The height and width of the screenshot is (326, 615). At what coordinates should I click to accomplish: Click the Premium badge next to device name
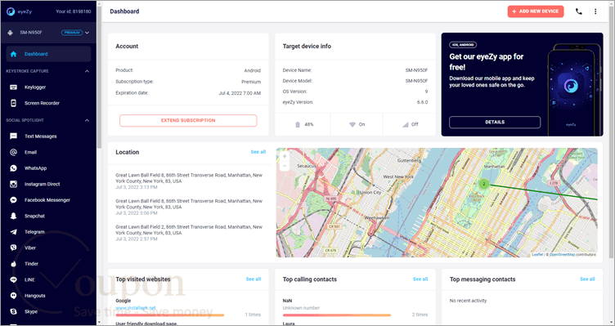coord(72,33)
